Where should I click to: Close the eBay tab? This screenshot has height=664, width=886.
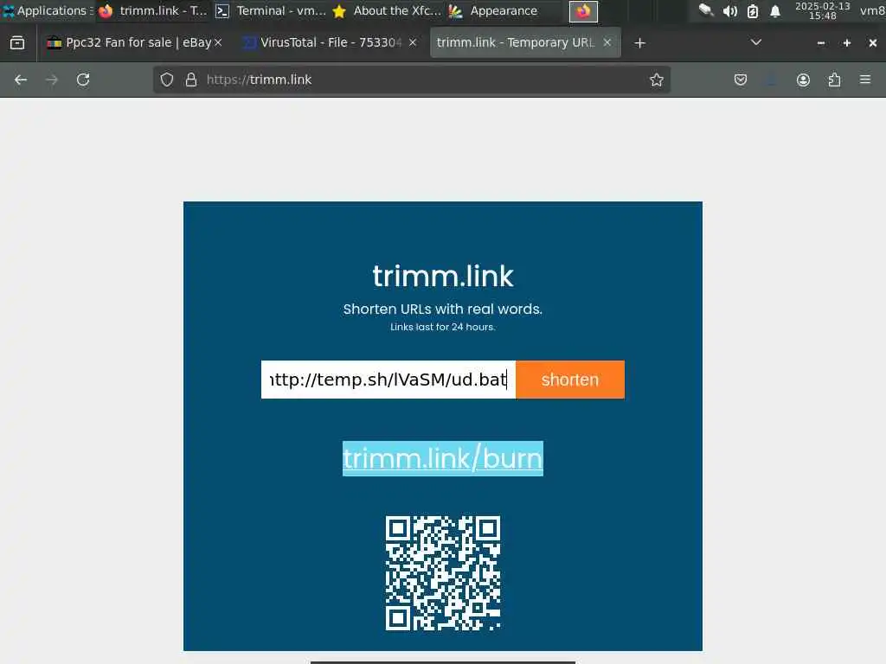[218, 42]
